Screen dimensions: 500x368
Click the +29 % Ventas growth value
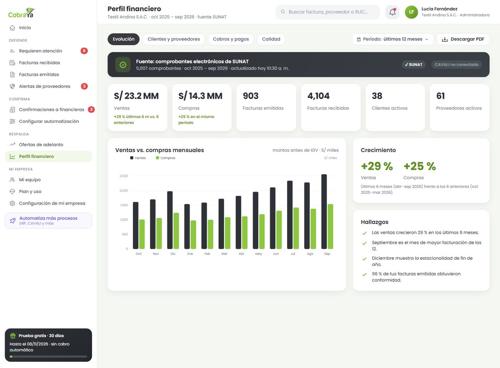coord(377,166)
